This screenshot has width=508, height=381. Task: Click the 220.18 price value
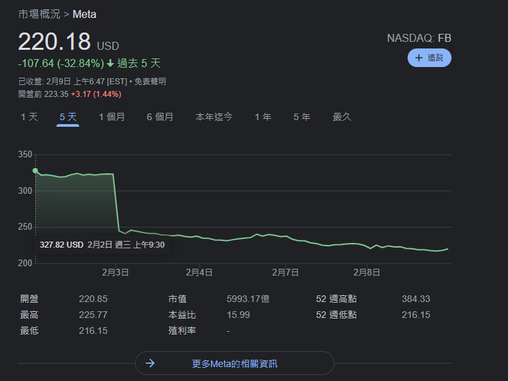[55, 42]
